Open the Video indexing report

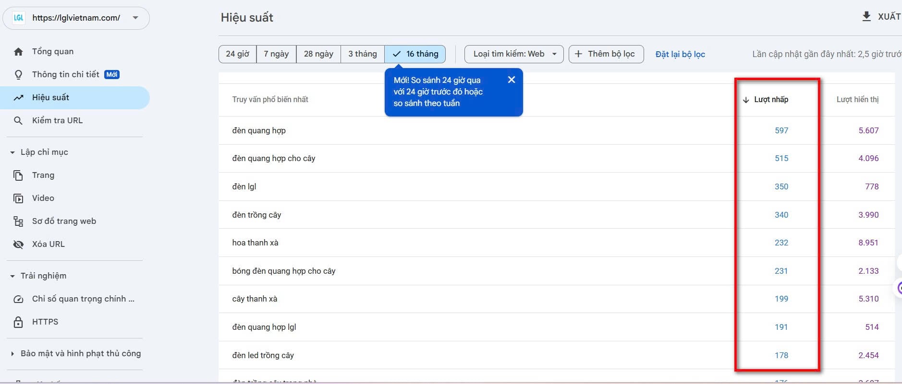tap(75, 198)
